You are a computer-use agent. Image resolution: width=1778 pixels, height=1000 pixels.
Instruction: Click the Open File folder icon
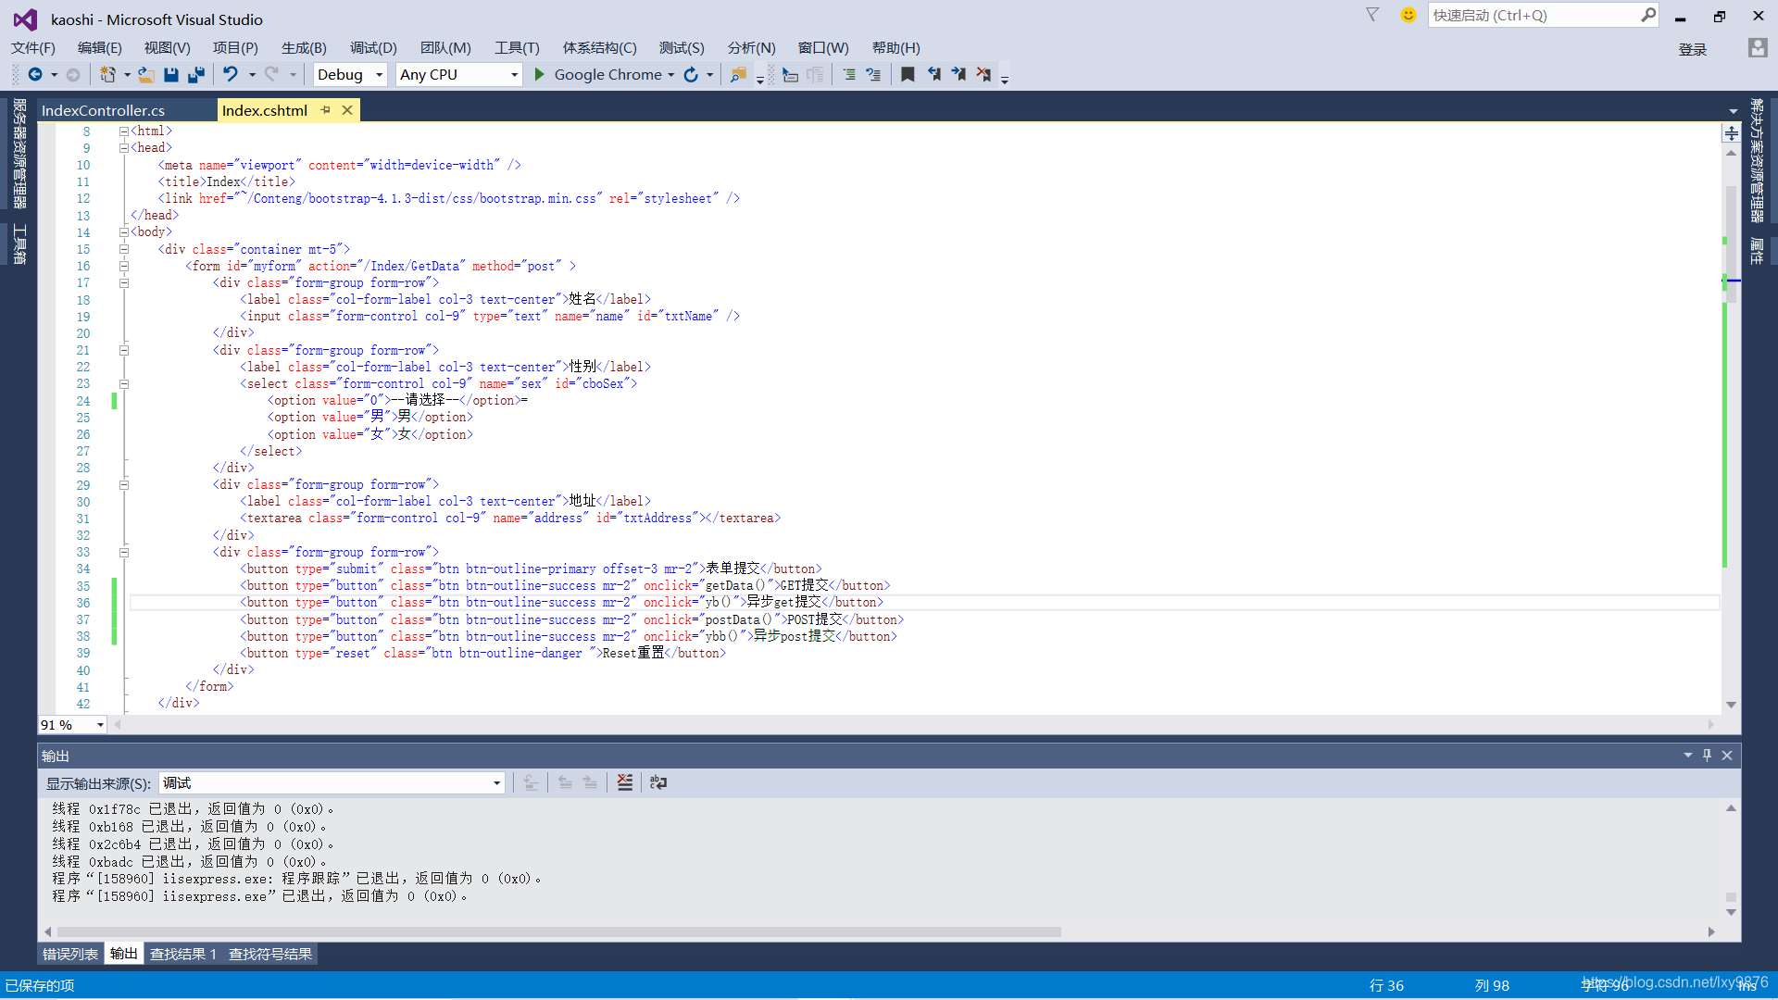(x=146, y=75)
